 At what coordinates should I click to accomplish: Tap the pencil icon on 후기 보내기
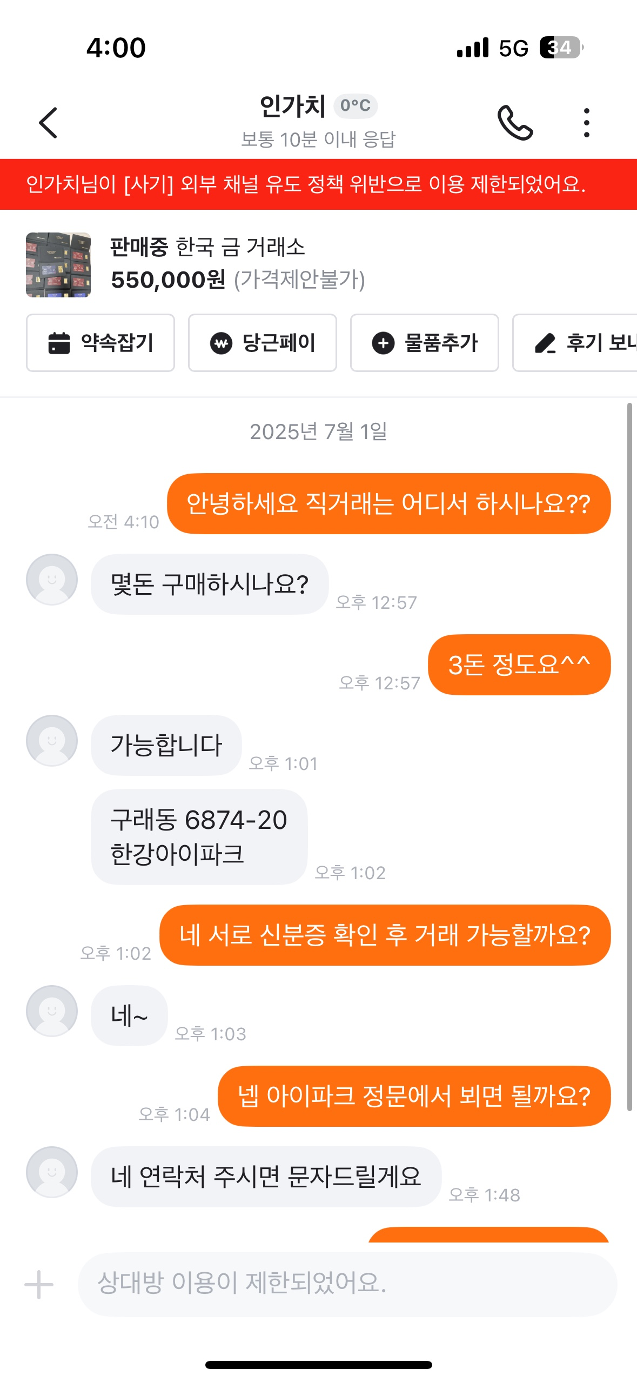click(x=545, y=343)
